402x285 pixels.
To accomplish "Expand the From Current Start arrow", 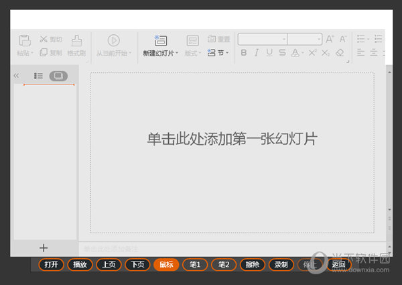I will click(x=130, y=53).
